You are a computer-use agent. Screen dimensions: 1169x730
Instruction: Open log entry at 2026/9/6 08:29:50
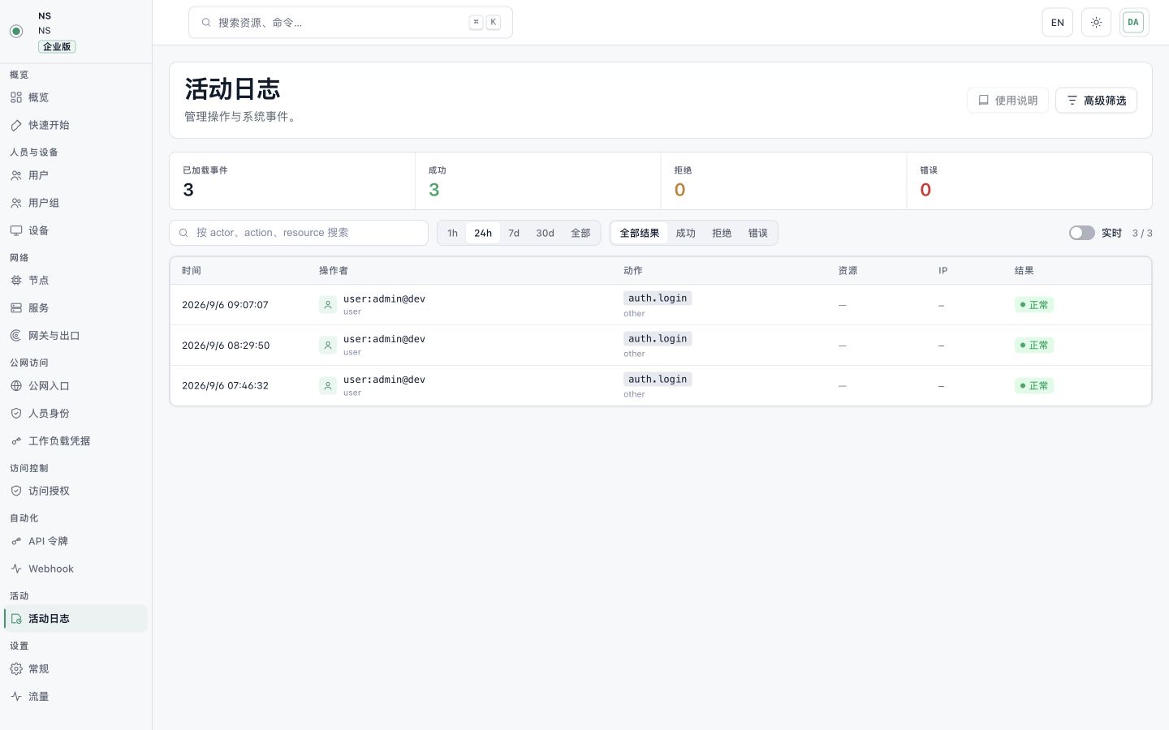pyautogui.click(x=661, y=346)
